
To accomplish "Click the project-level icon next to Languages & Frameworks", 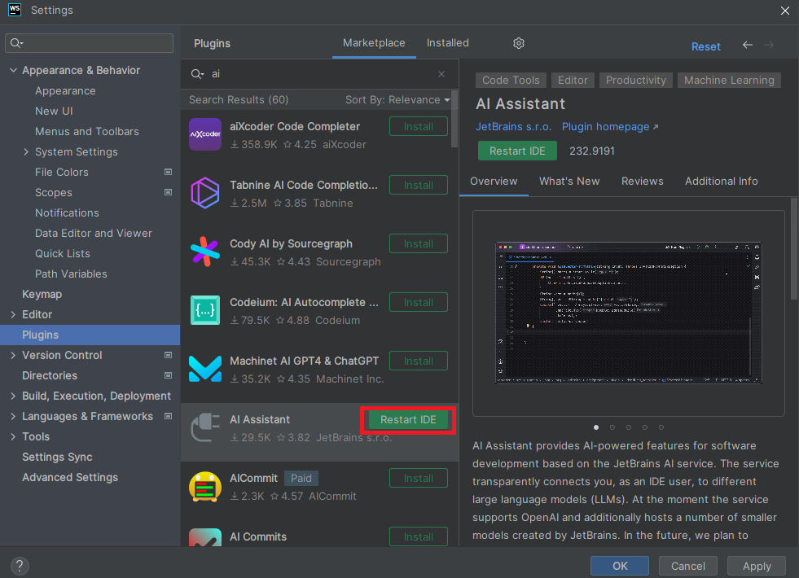I will point(168,416).
